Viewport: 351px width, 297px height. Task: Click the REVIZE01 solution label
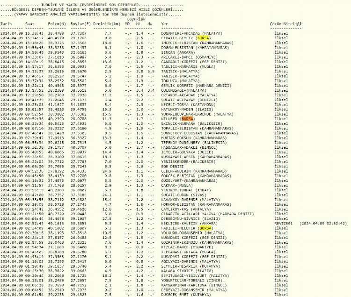tap(284, 224)
